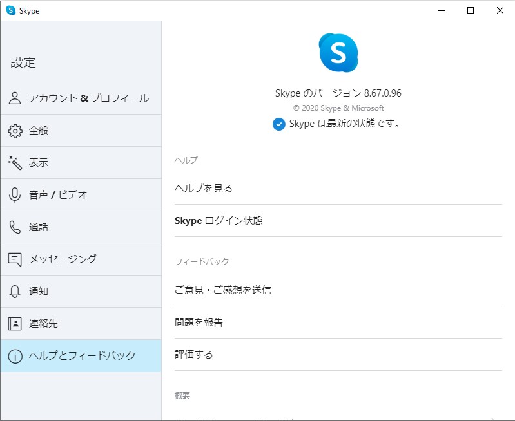Click the info circle icon for ヘルプとフィードバック
515x421 pixels.
tap(15, 356)
